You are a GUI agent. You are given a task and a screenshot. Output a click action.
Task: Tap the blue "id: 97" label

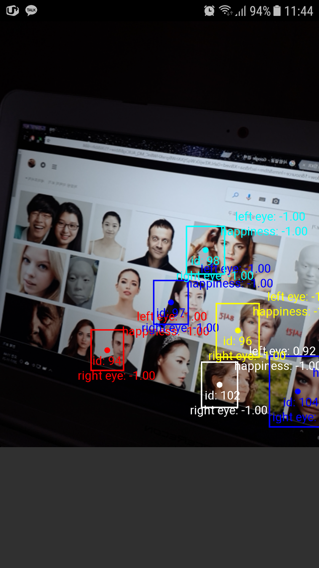[171, 313]
